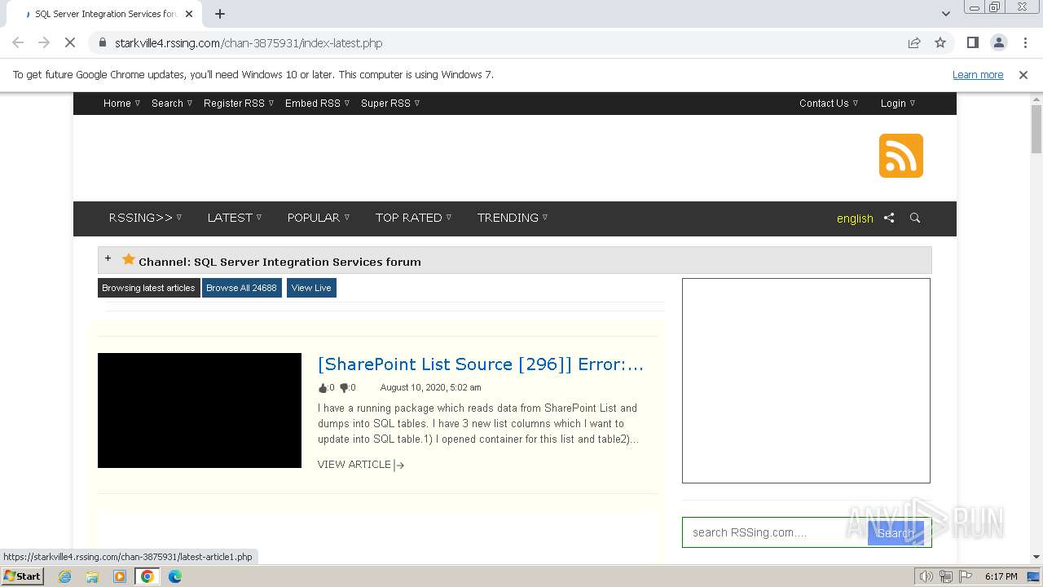Open the Login dropdown
This screenshot has width=1043, height=587.
pos(898,103)
